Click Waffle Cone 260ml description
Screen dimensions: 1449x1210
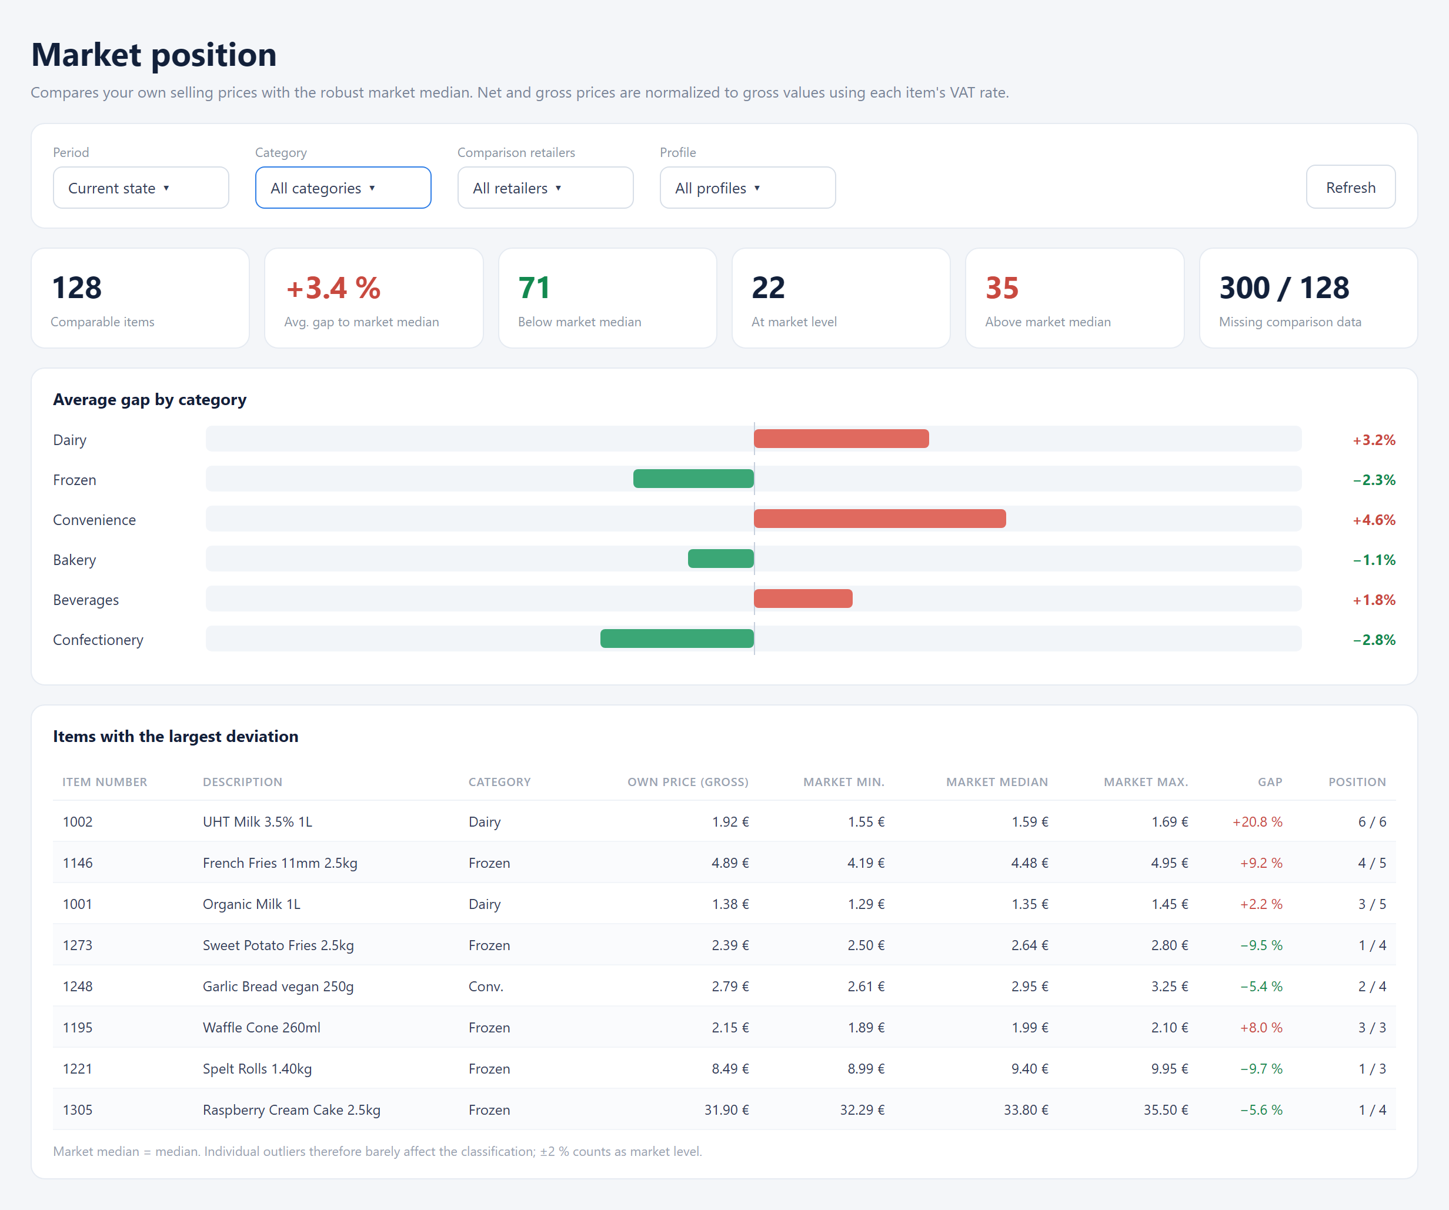pos(262,1028)
